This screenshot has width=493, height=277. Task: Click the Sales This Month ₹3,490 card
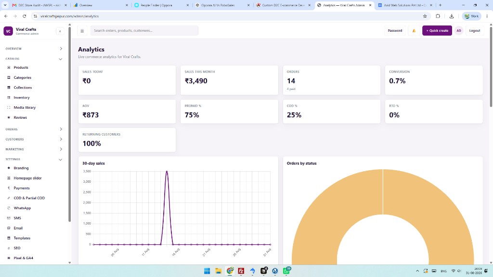[x=229, y=80]
